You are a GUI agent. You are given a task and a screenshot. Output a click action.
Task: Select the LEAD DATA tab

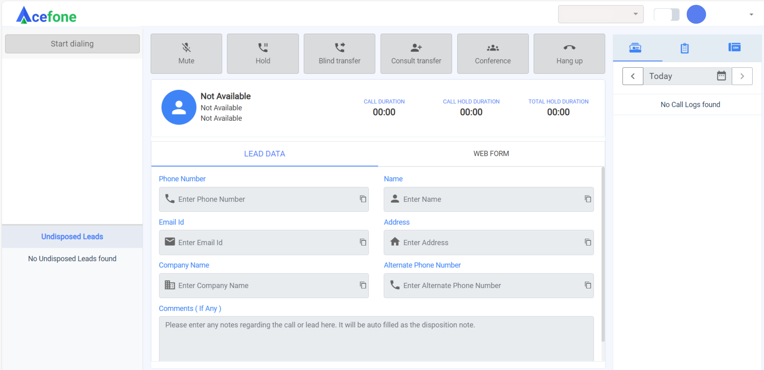264,154
